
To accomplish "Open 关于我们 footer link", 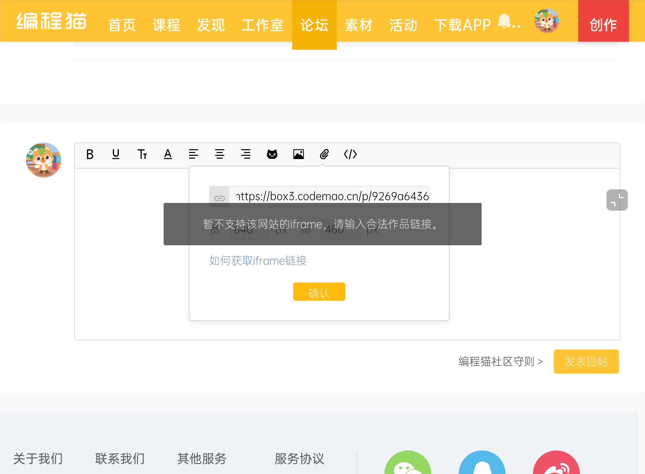I will (x=38, y=459).
